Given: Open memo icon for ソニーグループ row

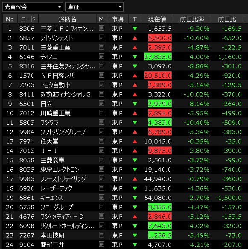Looking at the screenshot, I should tap(102, 207).
